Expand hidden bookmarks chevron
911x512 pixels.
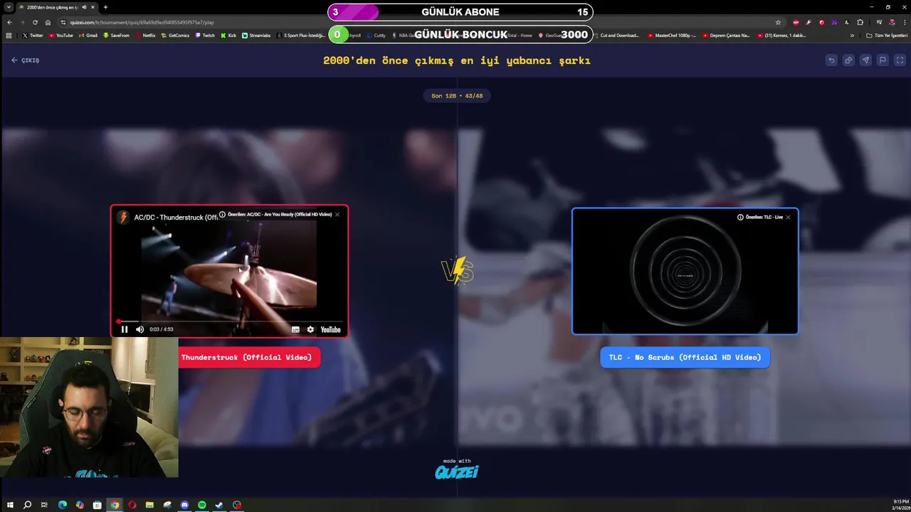(852, 36)
